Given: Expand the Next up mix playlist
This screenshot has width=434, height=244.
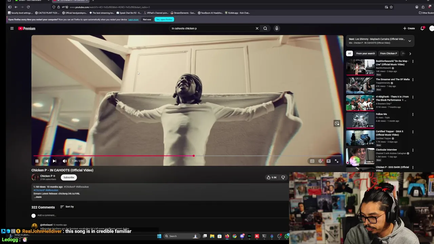Looking at the screenshot, I should click(410, 41).
